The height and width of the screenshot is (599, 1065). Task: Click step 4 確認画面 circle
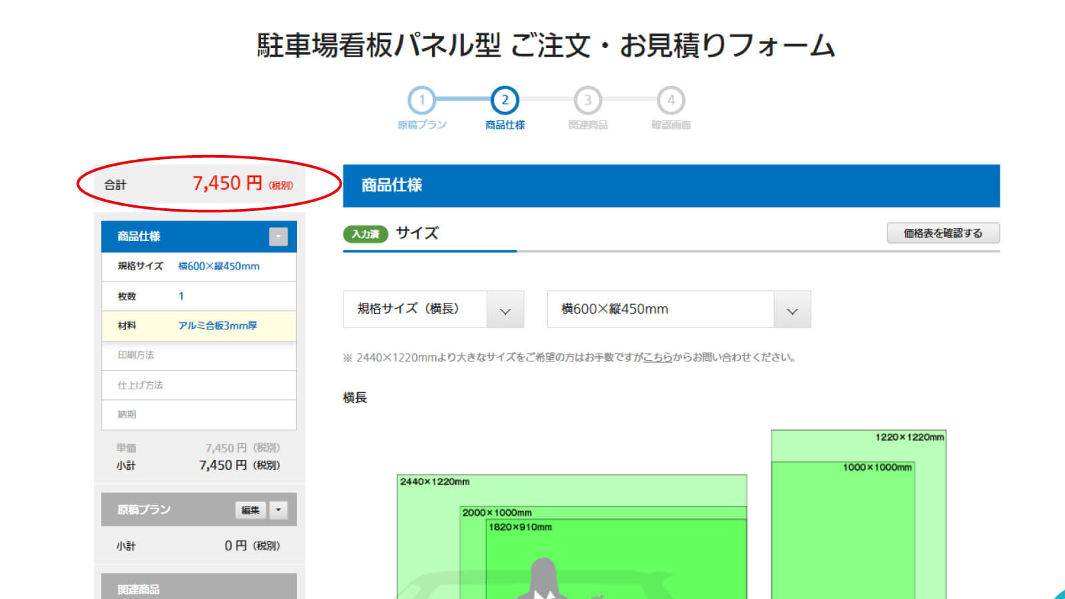click(x=671, y=100)
